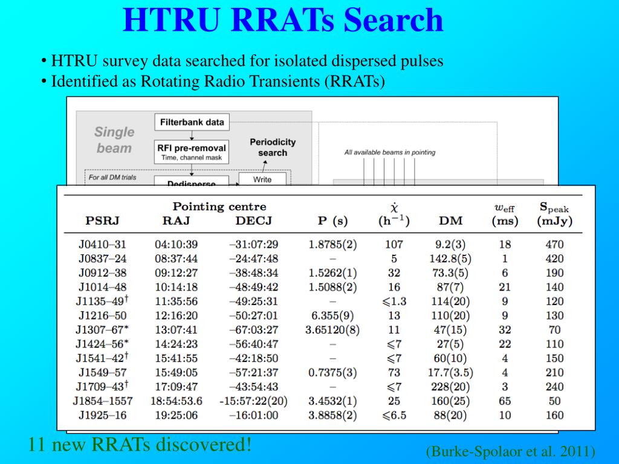Click period value '6.355(9)'
The image size is (619, 464).
332,316
